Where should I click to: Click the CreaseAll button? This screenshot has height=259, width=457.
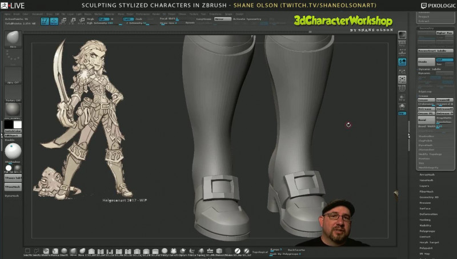click(x=444, y=100)
